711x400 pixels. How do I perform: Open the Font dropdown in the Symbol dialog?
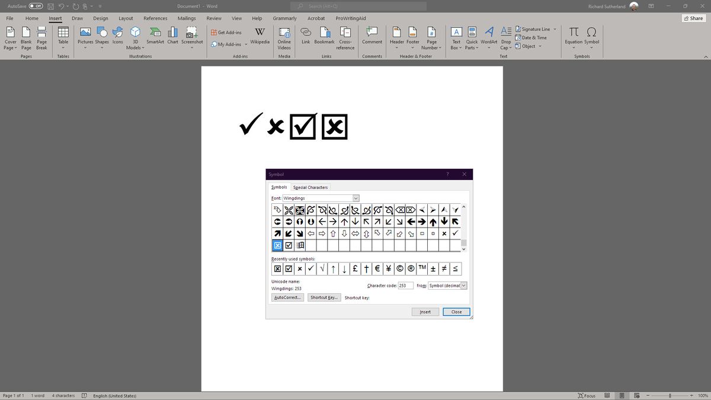point(355,198)
